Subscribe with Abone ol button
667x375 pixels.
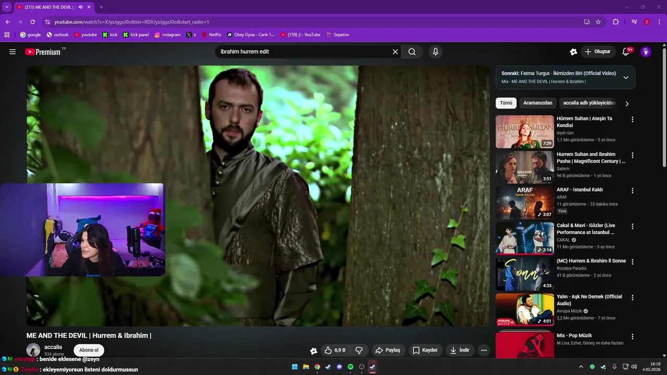point(89,350)
